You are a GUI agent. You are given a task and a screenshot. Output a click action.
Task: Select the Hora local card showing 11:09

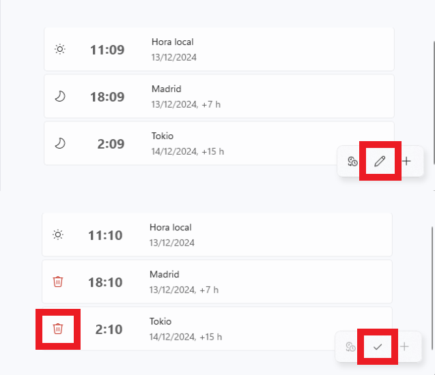point(219,49)
